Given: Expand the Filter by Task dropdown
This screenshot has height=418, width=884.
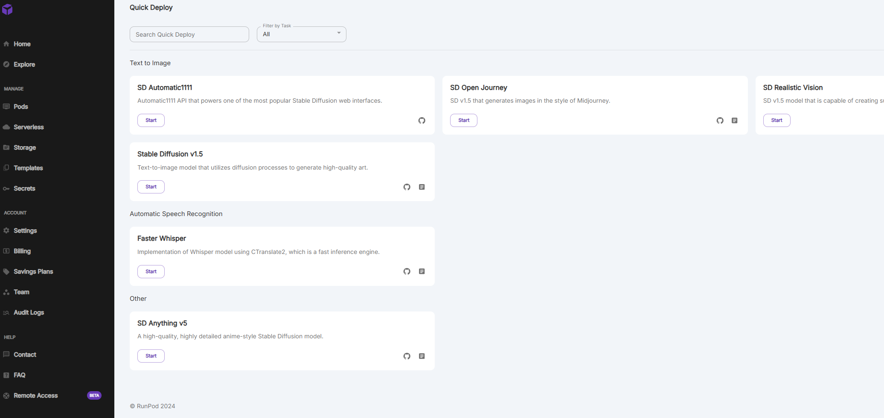Looking at the screenshot, I should [x=301, y=34].
